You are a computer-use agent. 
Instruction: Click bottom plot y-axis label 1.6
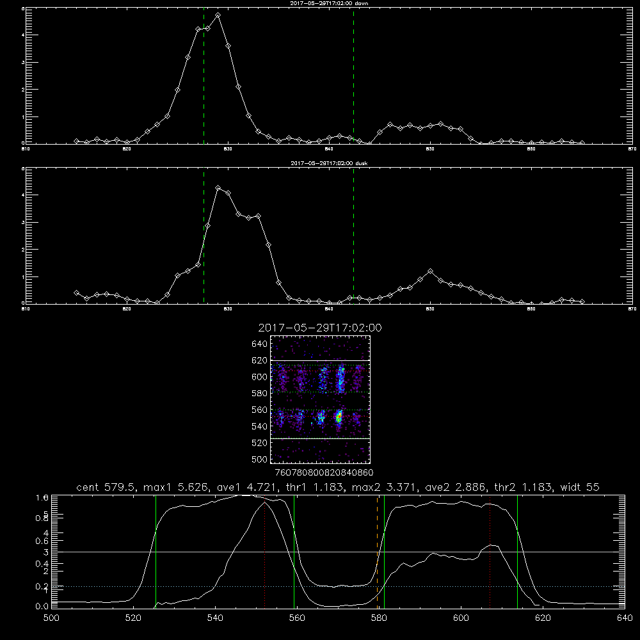(42, 497)
